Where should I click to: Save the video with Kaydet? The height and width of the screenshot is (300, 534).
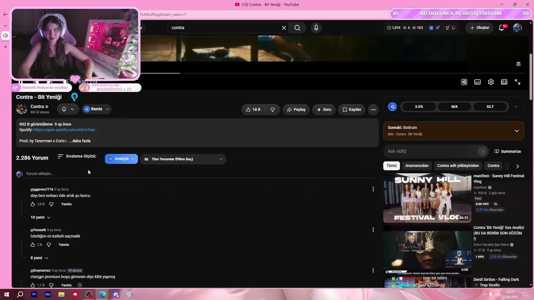coord(352,110)
